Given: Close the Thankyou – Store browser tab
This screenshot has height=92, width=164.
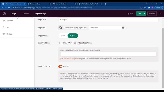Looking at the screenshot, I should [x=50, y=4].
